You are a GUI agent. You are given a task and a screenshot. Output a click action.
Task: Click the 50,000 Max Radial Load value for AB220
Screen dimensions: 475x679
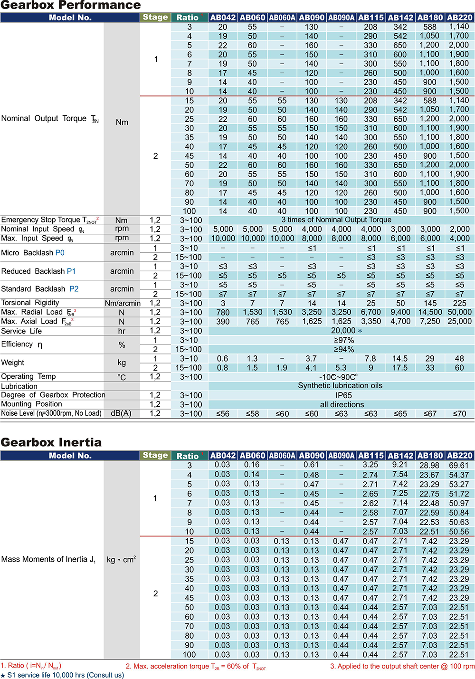[x=459, y=312]
